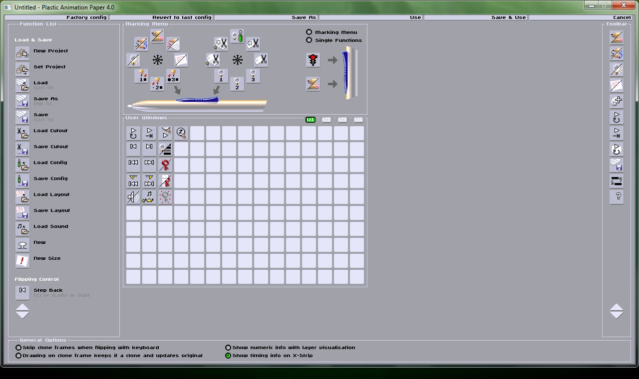Click the Cancel button
This screenshot has height=379, width=639.
[581, 17]
